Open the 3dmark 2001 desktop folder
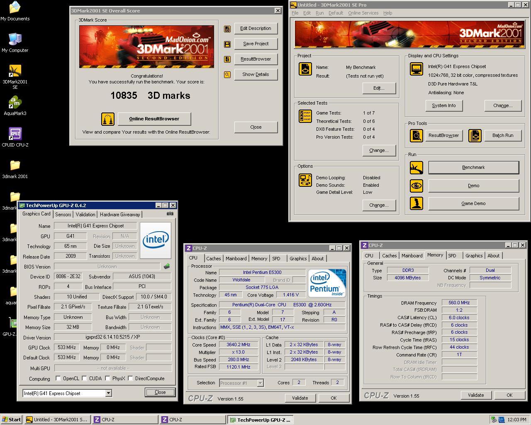 tap(15, 169)
